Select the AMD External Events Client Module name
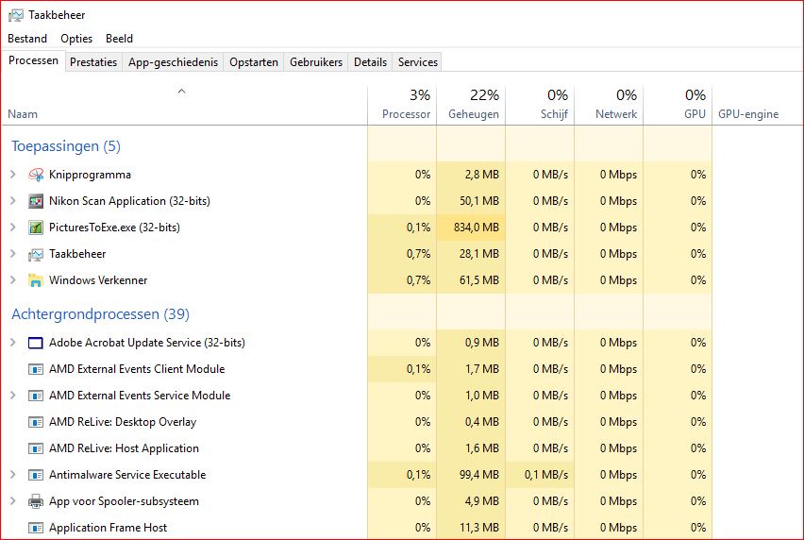Screen dimensions: 804x540 [x=137, y=369]
